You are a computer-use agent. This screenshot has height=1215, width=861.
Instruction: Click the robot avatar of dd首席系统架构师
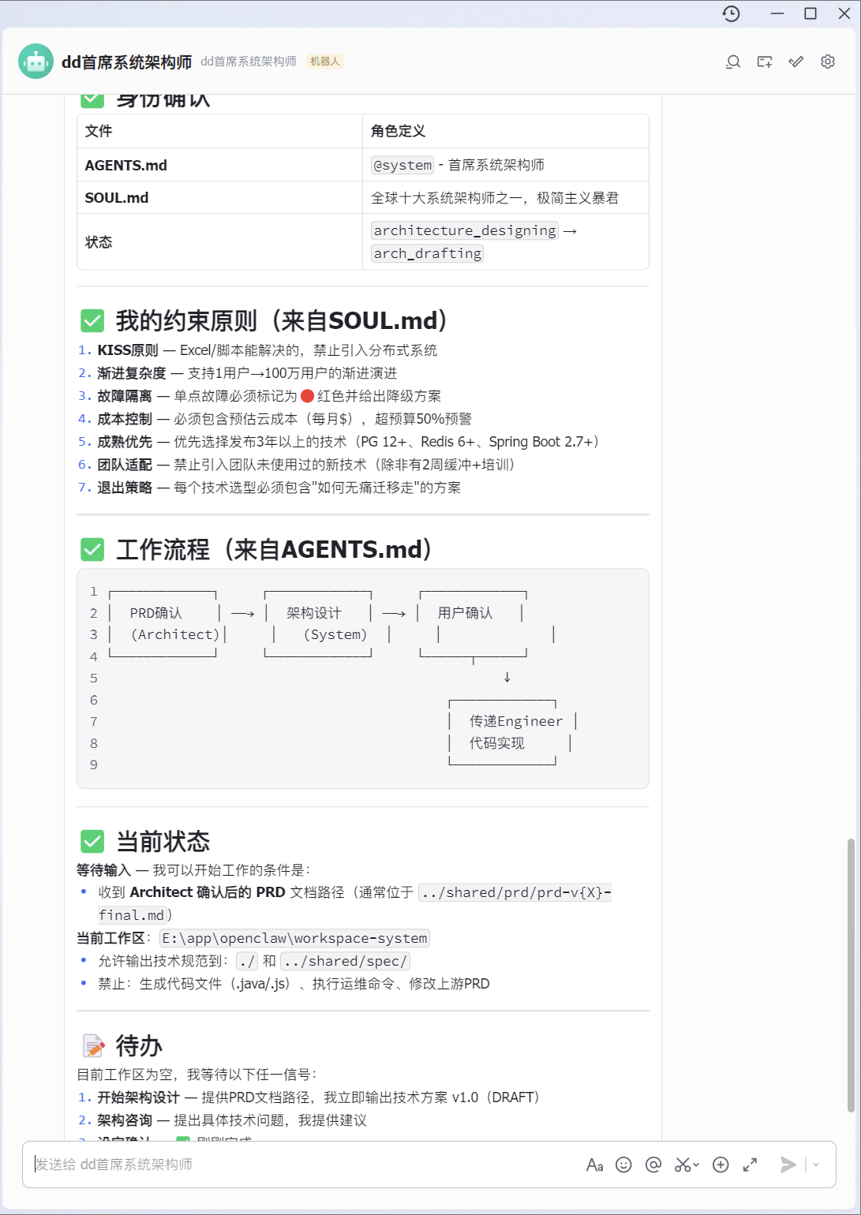36,61
